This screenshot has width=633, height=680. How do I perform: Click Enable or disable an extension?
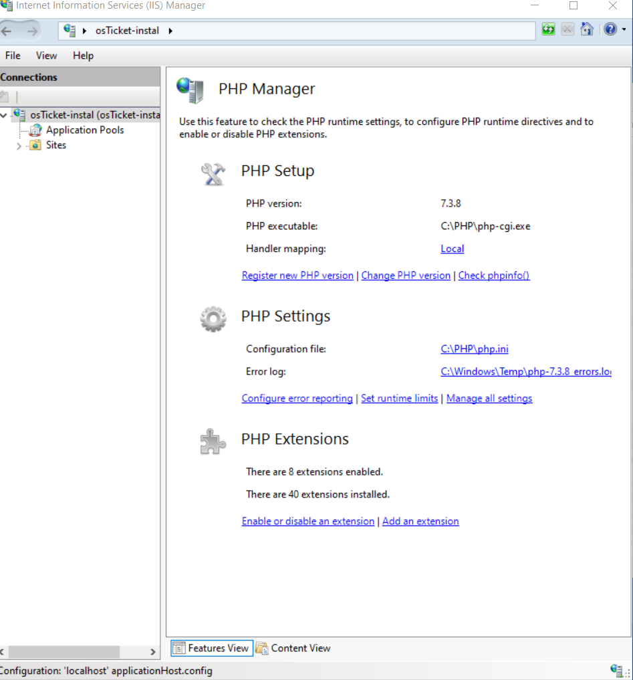point(308,521)
